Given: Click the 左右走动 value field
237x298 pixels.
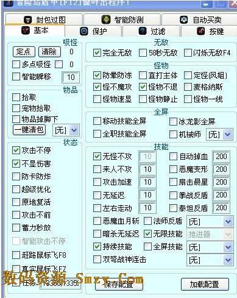Looking at the screenshot, I should coord(147,208).
